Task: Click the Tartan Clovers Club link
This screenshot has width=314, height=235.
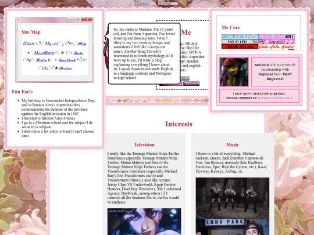Action: coord(274,98)
